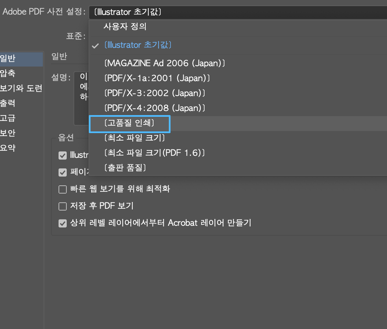Select [PDF/X-4:2008 (Japan)] preset
The width and height of the screenshot is (387, 329).
(x=238, y=108)
